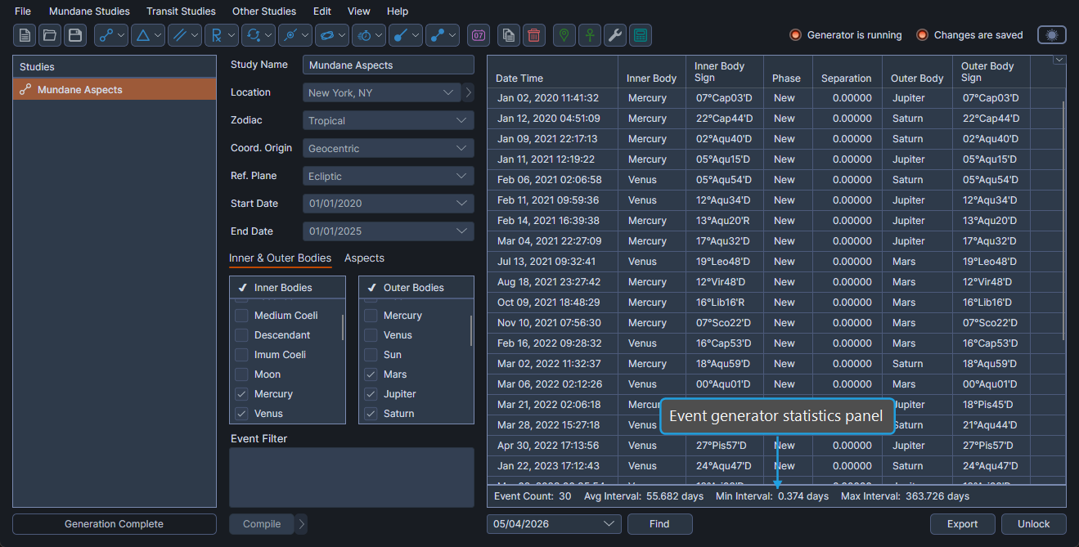This screenshot has height=547, width=1079.
Task: Uncheck Mercury in the Inner Bodies list
Action: point(241,394)
